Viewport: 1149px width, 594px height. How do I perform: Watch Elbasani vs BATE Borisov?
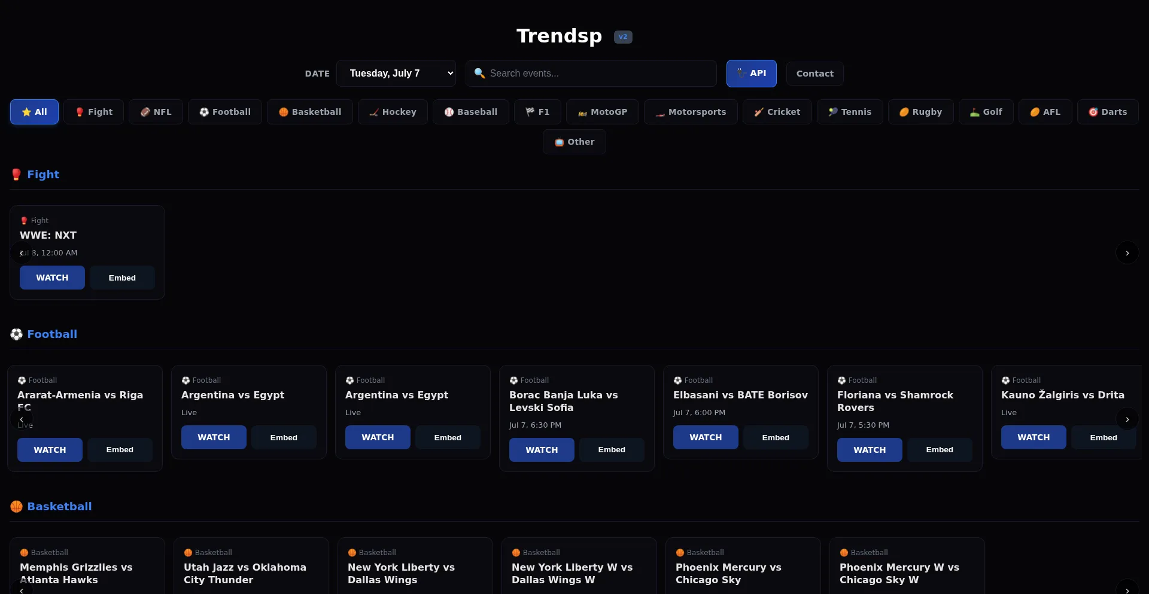[706, 437]
